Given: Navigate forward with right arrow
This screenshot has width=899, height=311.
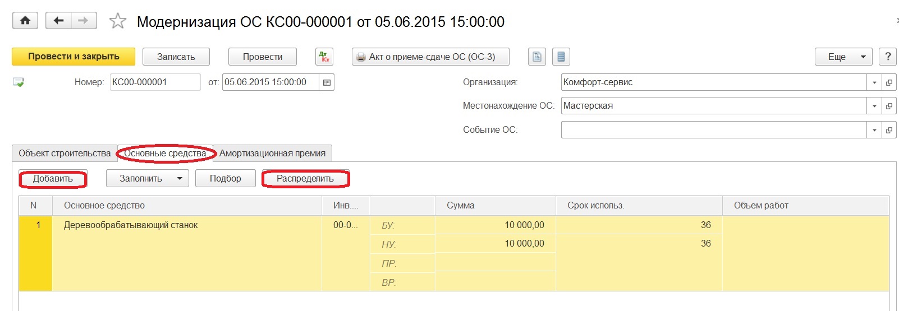Looking at the screenshot, I should (x=84, y=21).
